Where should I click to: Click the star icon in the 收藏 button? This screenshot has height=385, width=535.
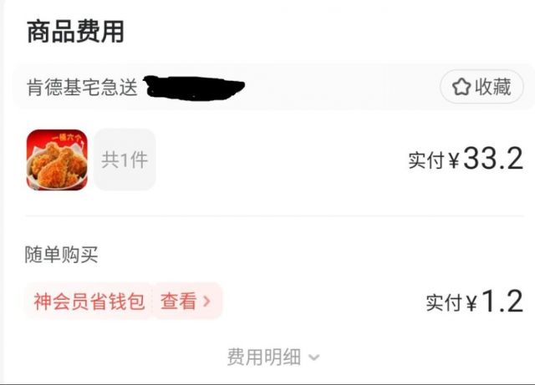(461, 87)
